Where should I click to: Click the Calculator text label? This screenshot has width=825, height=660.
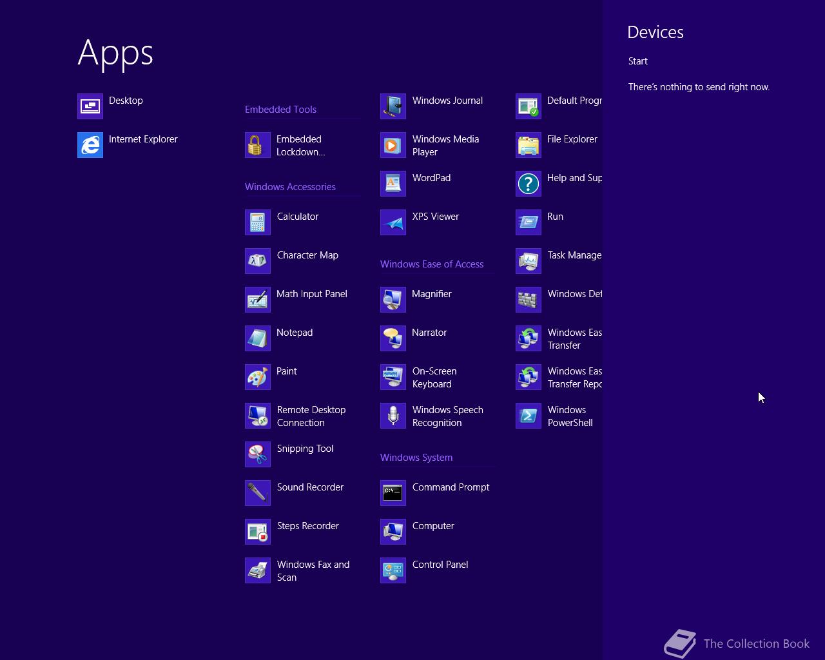(298, 217)
